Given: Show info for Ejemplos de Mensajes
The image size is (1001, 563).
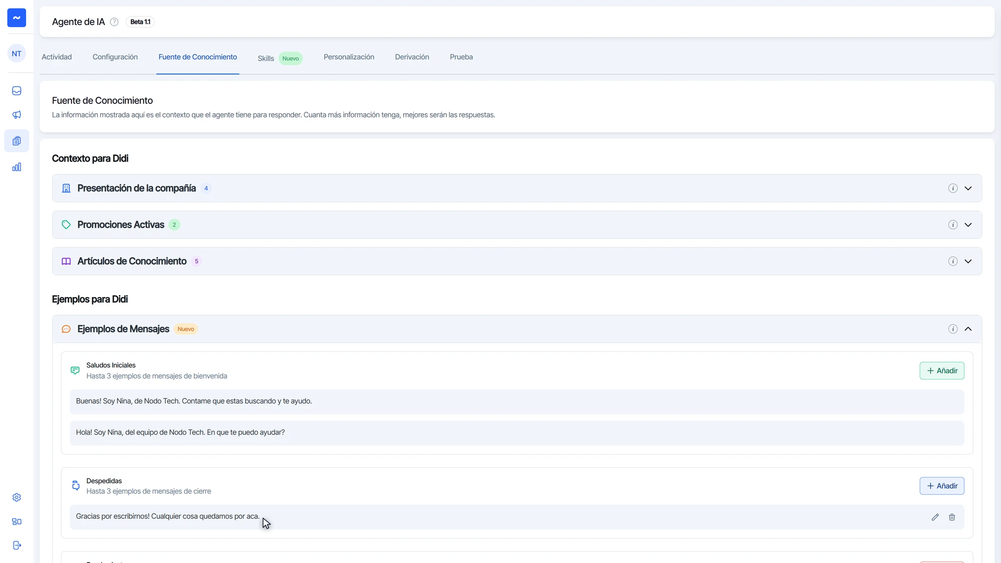Looking at the screenshot, I should [953, 329].
